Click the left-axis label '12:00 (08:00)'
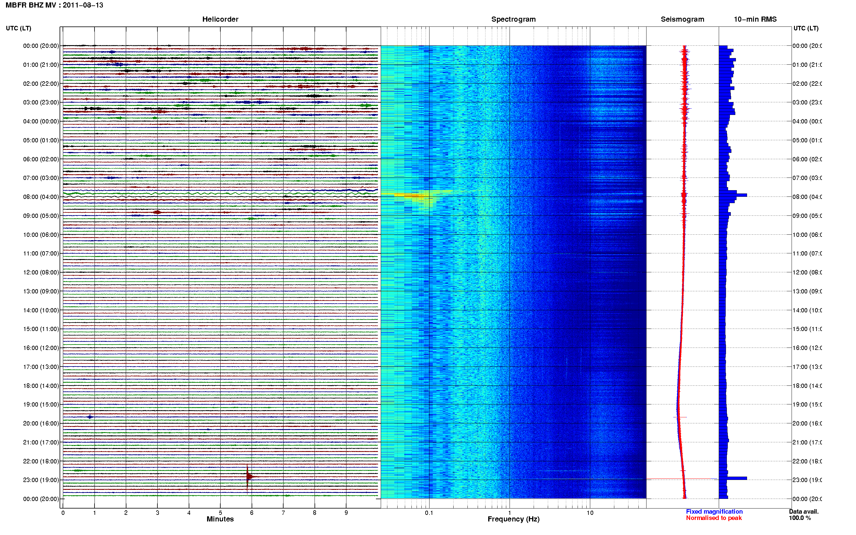 (x=41, y=272)
